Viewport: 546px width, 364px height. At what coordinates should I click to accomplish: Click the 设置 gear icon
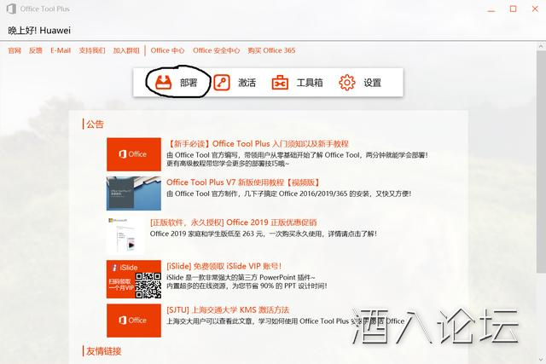point(347,83)
